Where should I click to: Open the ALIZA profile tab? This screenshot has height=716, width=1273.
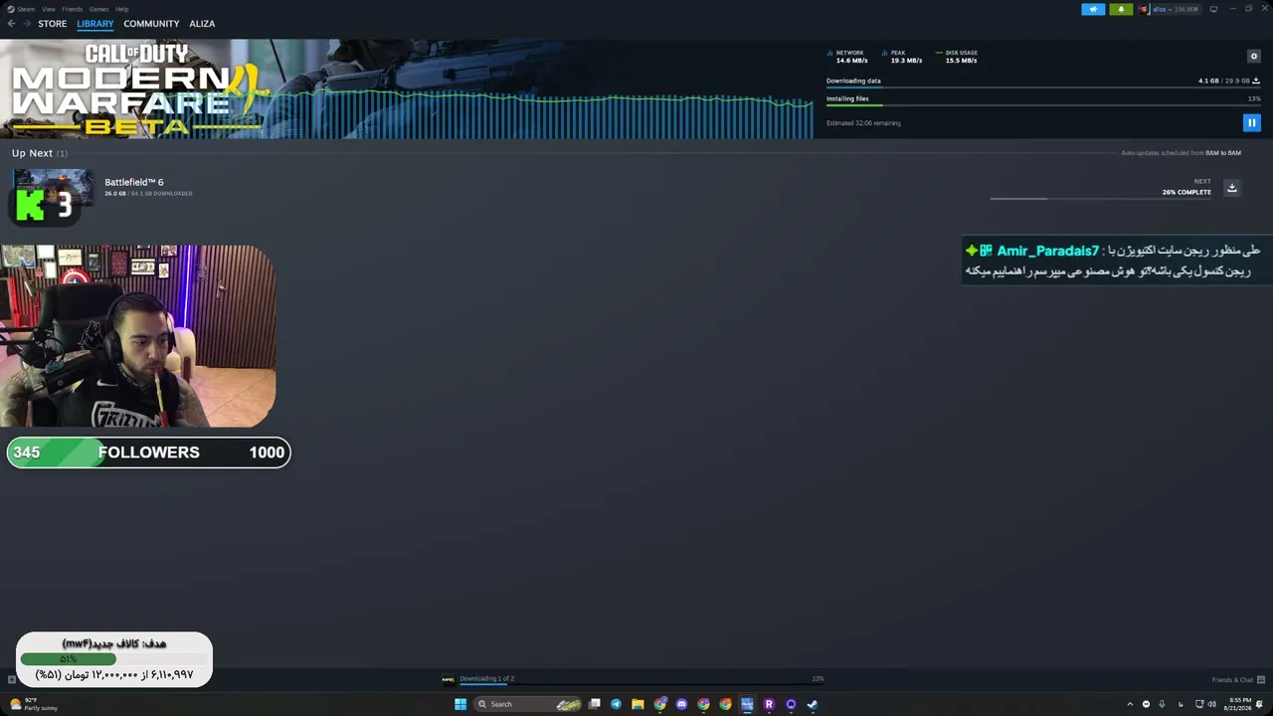(x=202, y=24)
